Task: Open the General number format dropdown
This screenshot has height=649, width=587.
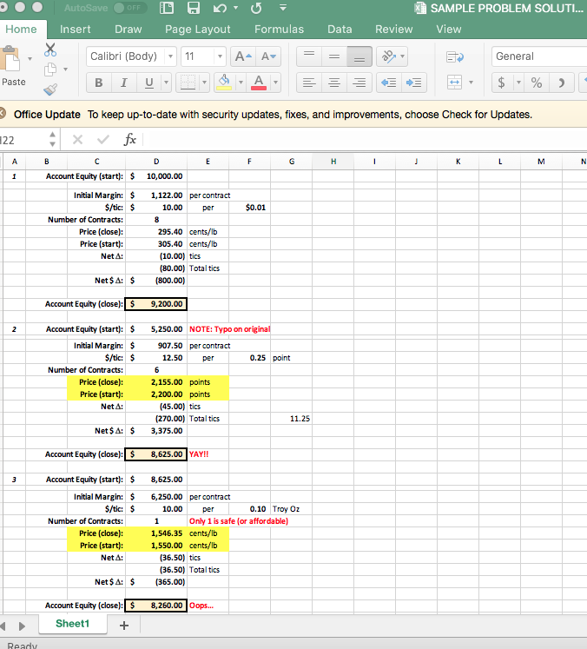Action: point(539,56)
